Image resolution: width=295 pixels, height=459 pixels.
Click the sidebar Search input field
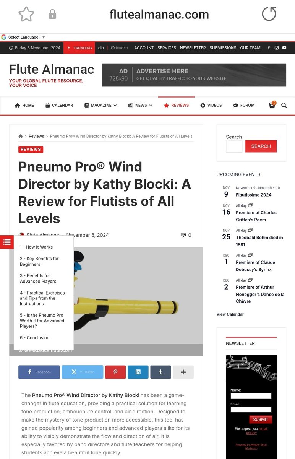(234, 146)
